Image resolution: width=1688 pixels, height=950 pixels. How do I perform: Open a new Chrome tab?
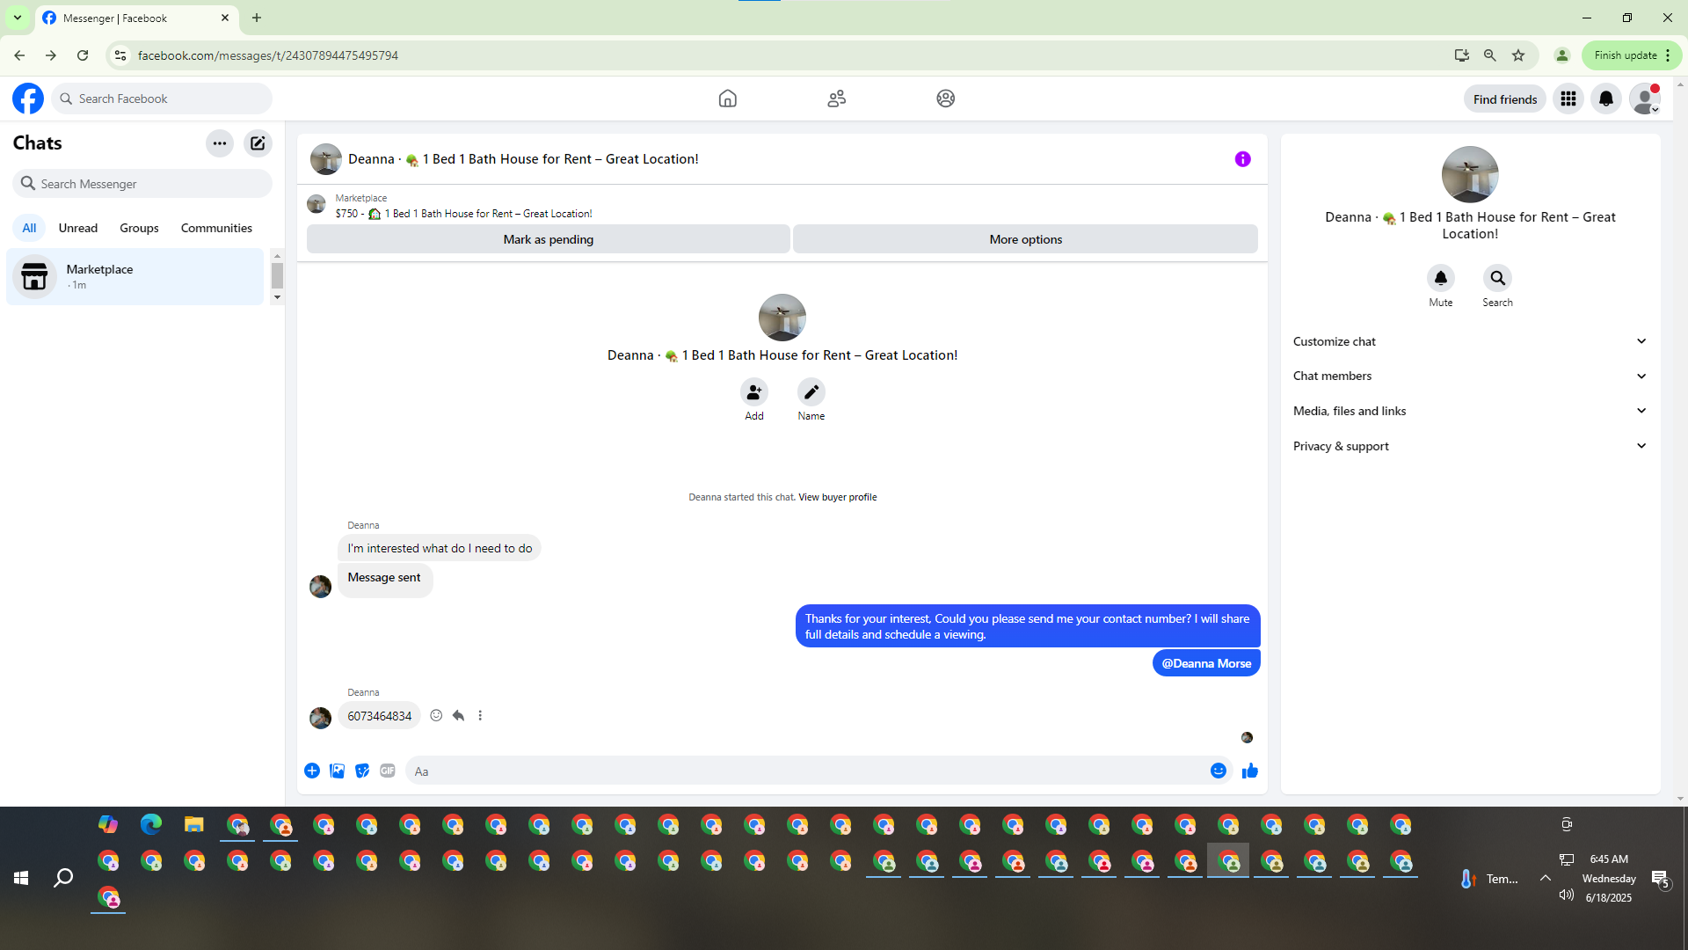(257, 18)
